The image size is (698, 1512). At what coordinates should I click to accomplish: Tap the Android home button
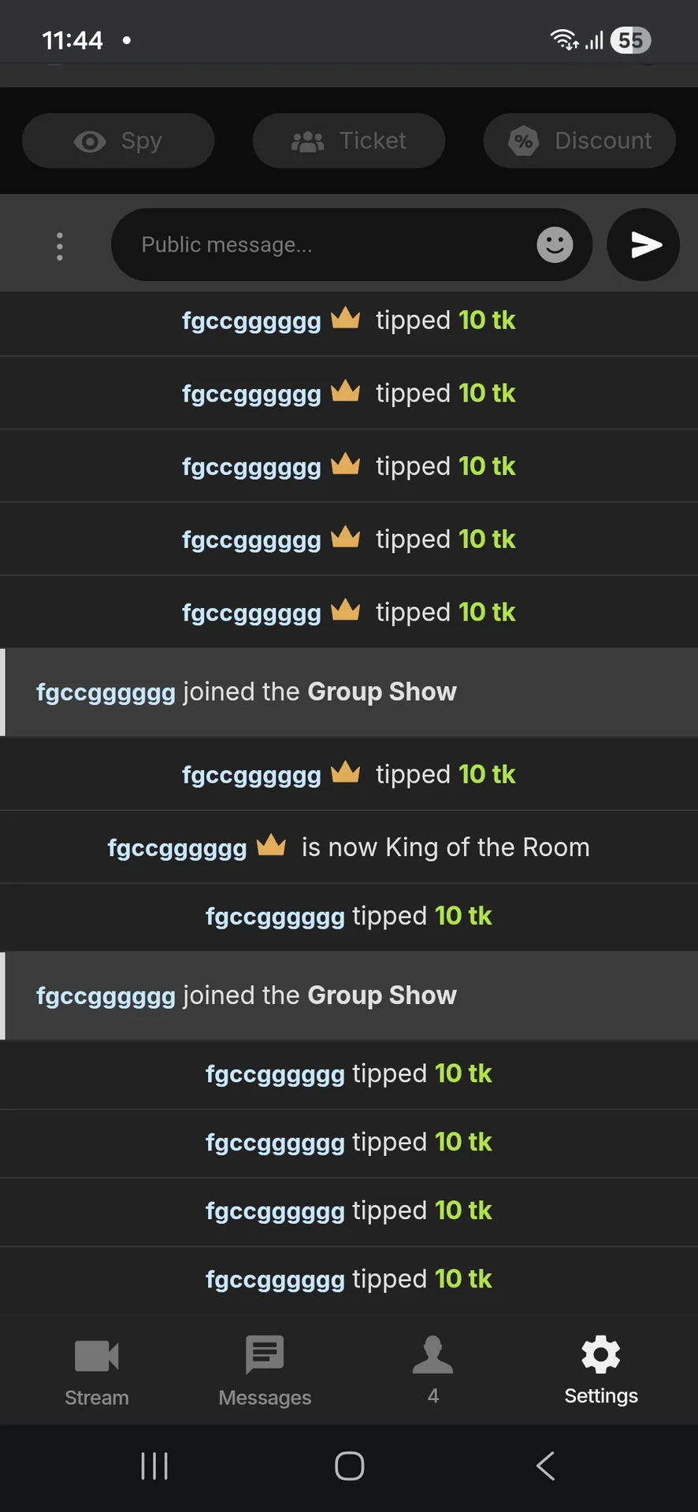coord(349,1466)
